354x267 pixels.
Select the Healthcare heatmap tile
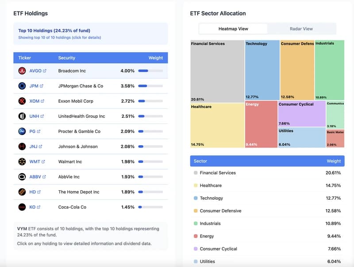[x=217, y=125]
